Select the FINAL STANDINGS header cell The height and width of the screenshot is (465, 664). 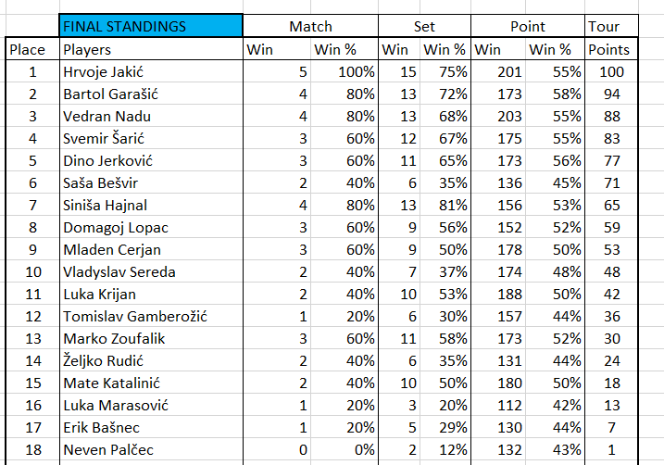pos(151,27)
